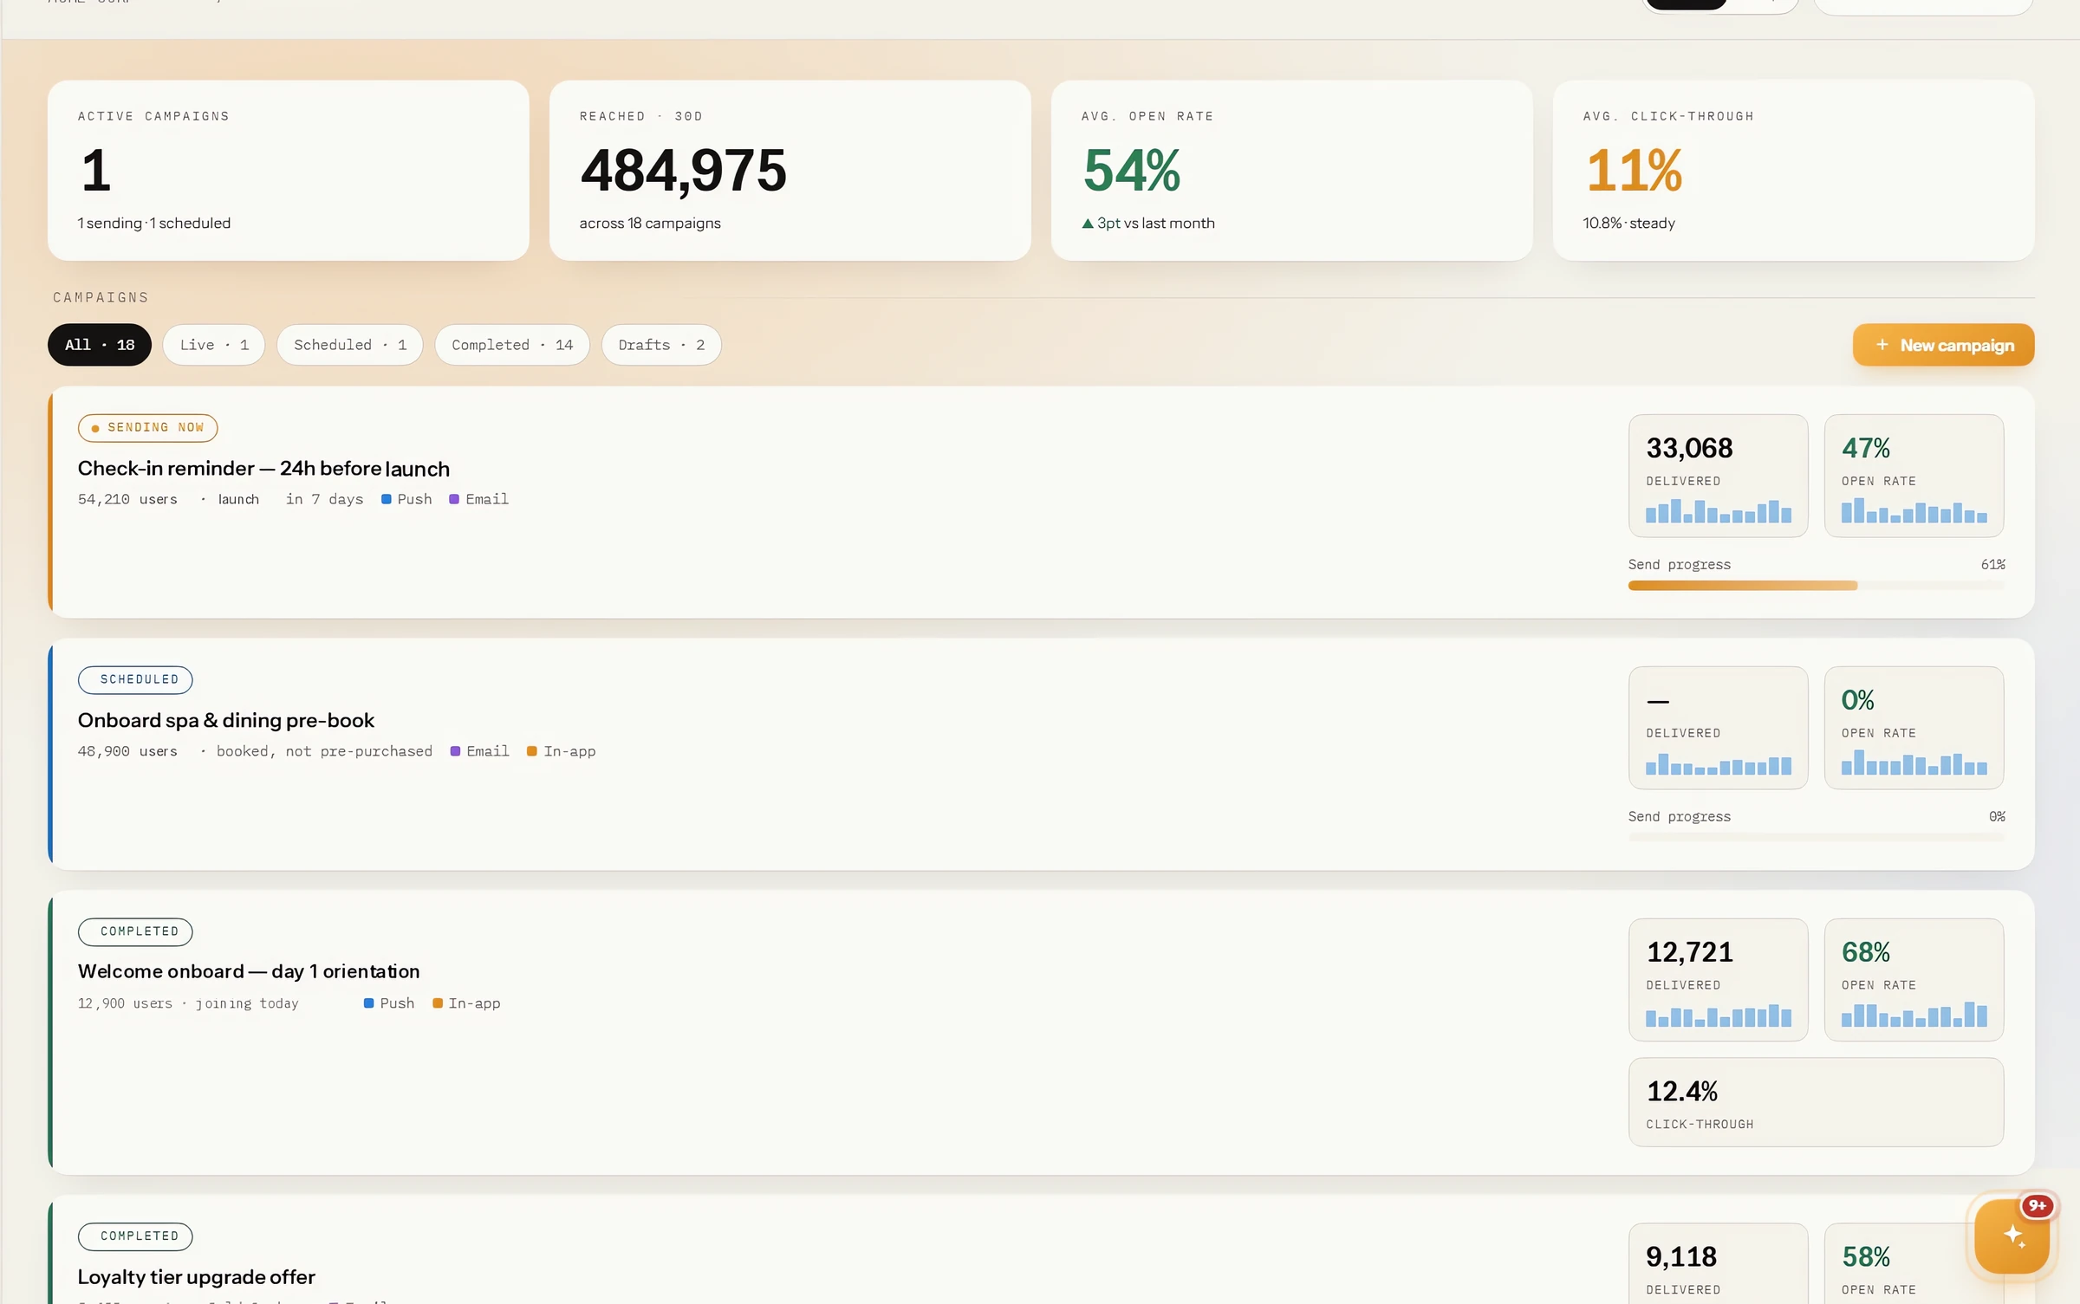Filter campaigns by Live · 1
This screenshot has width=2080, height=1304.
tap(214, 345)
